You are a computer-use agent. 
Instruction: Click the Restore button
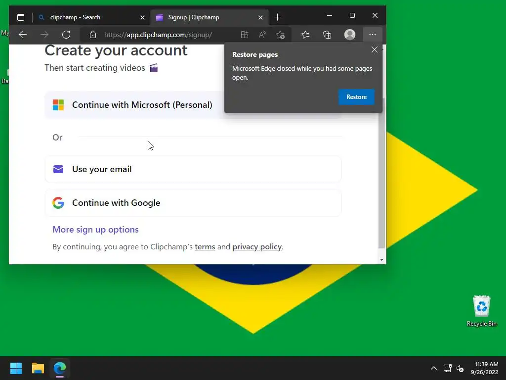pyautogui.click(x=356, y=97)
